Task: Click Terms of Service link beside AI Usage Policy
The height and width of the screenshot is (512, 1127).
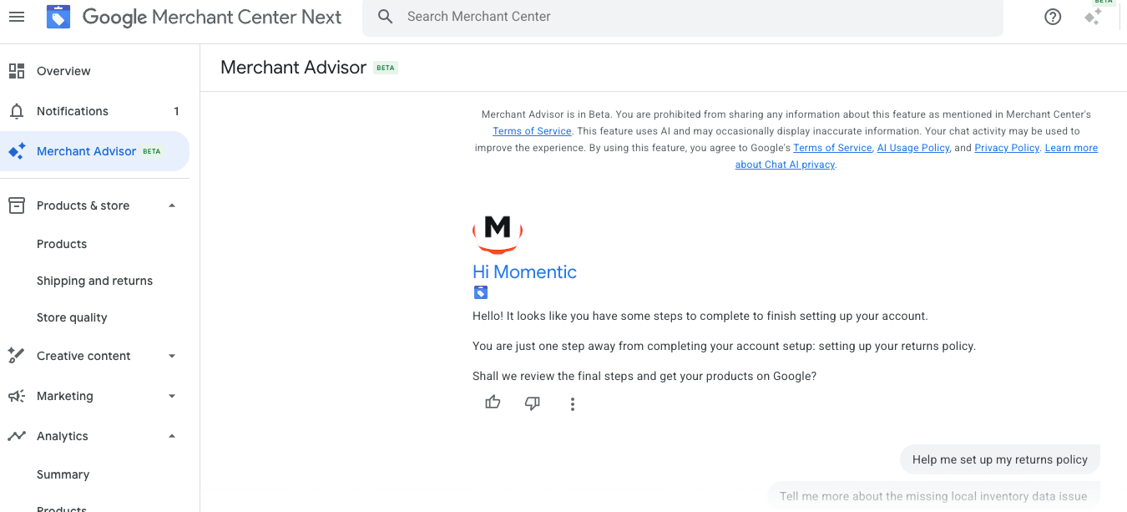Action: pos(832,148)
